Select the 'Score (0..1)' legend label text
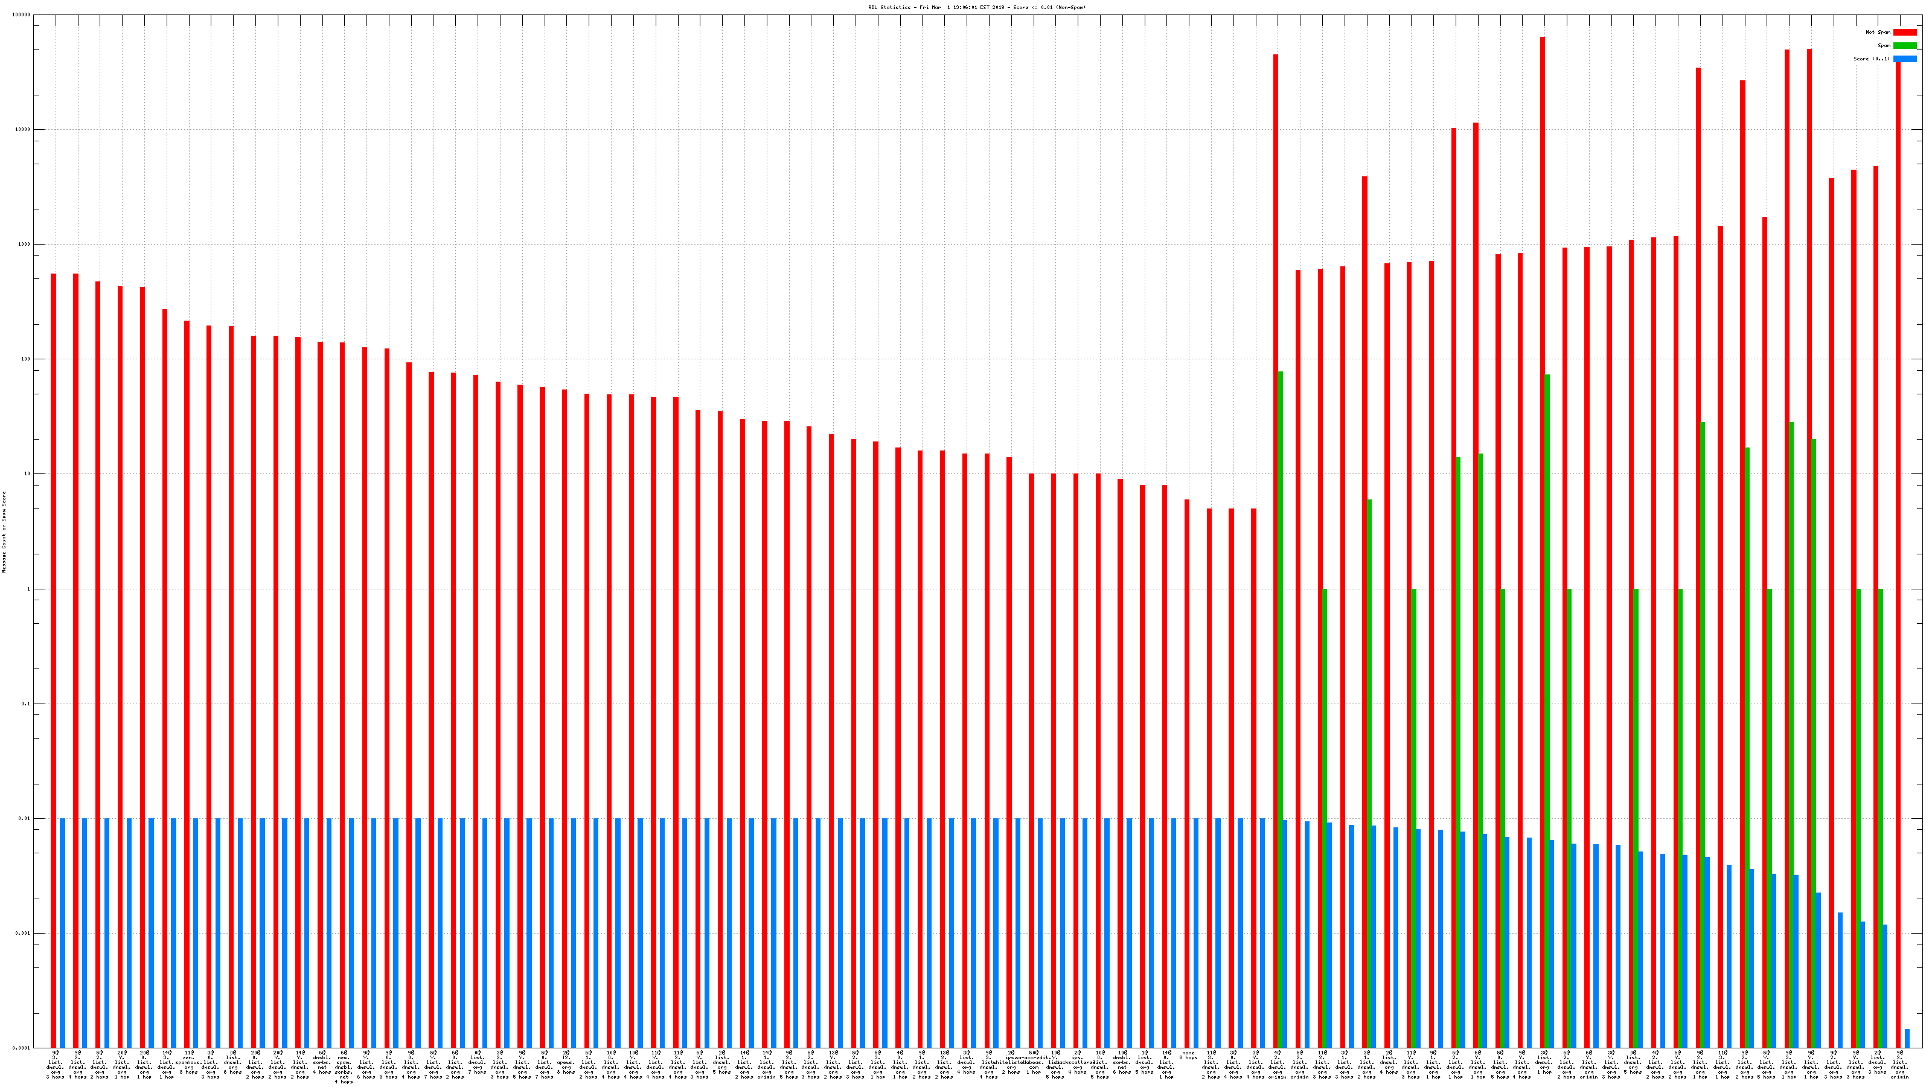 [1871, 59]
